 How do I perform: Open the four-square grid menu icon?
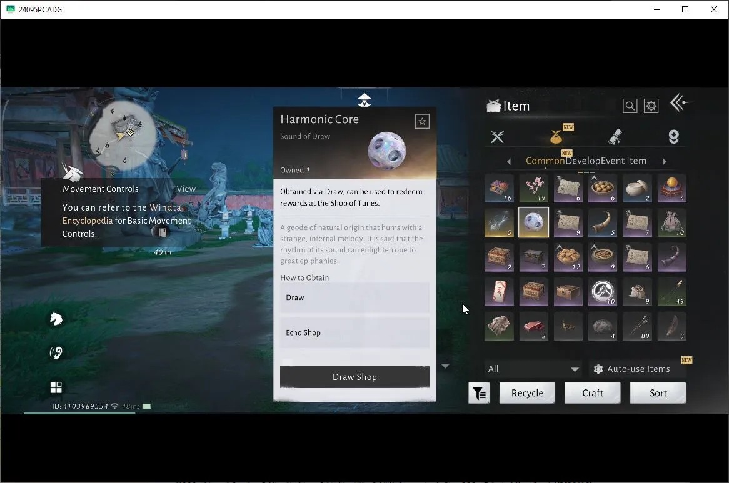click(x=56, y=387)
